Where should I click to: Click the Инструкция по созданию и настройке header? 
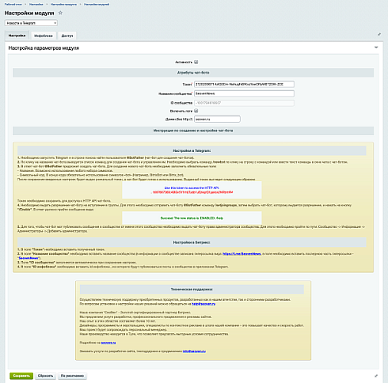(193, 131)
